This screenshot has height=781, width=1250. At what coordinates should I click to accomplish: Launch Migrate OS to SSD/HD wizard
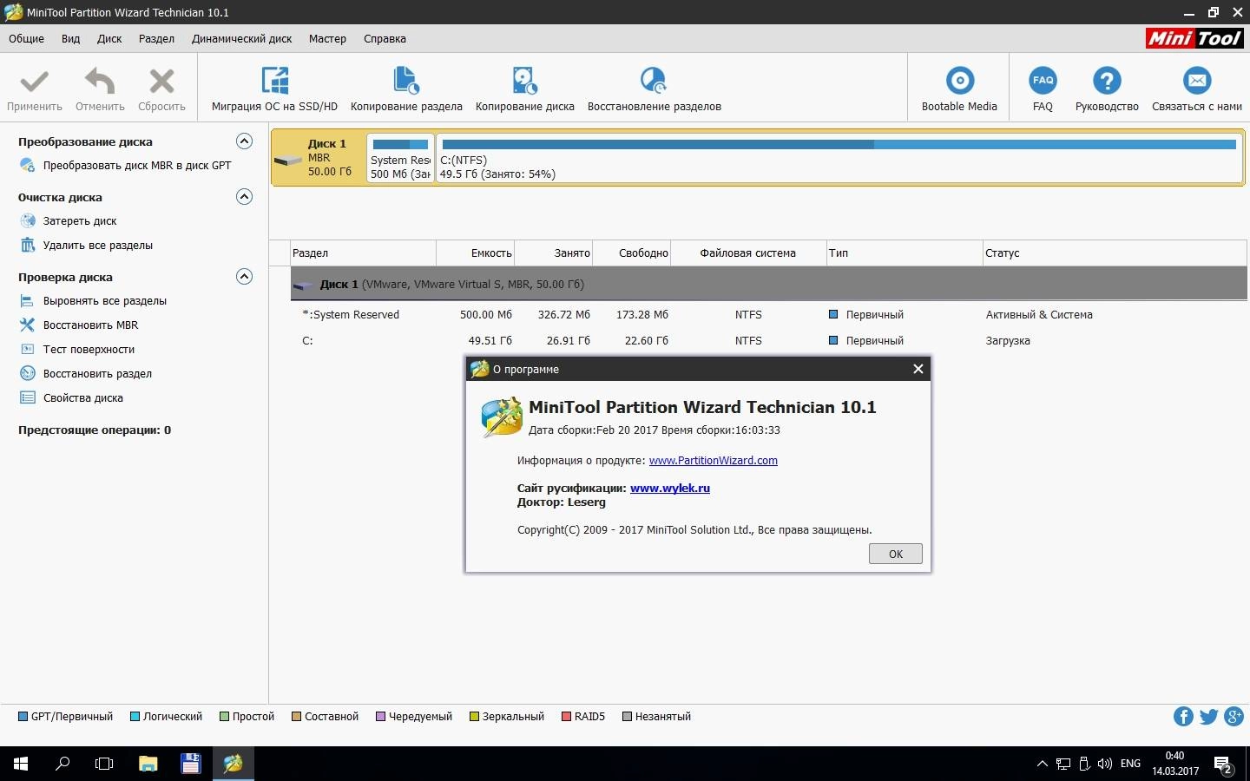click(x=274, y=89)
